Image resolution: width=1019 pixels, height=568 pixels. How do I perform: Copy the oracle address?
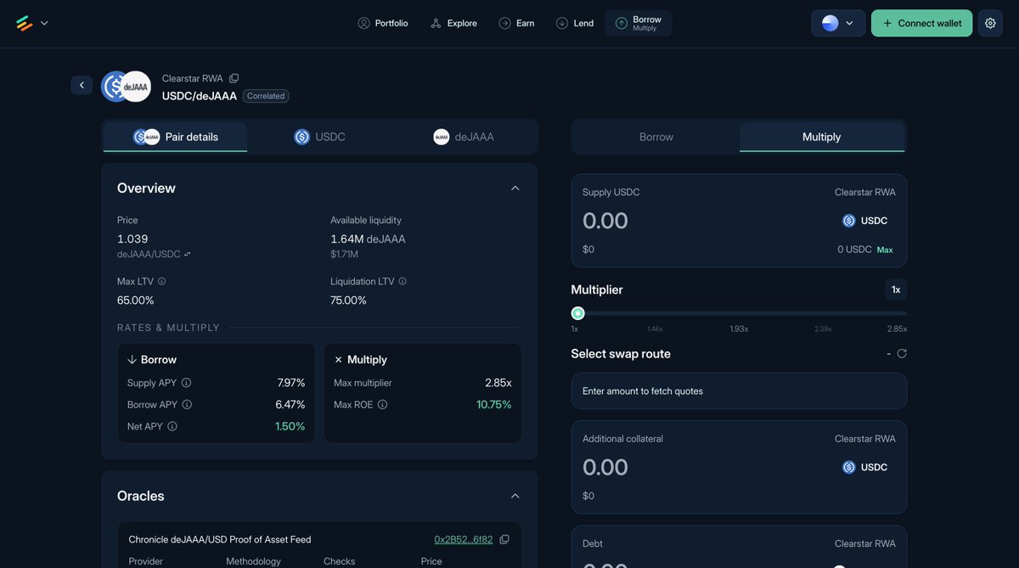click(x=504, y=539)
